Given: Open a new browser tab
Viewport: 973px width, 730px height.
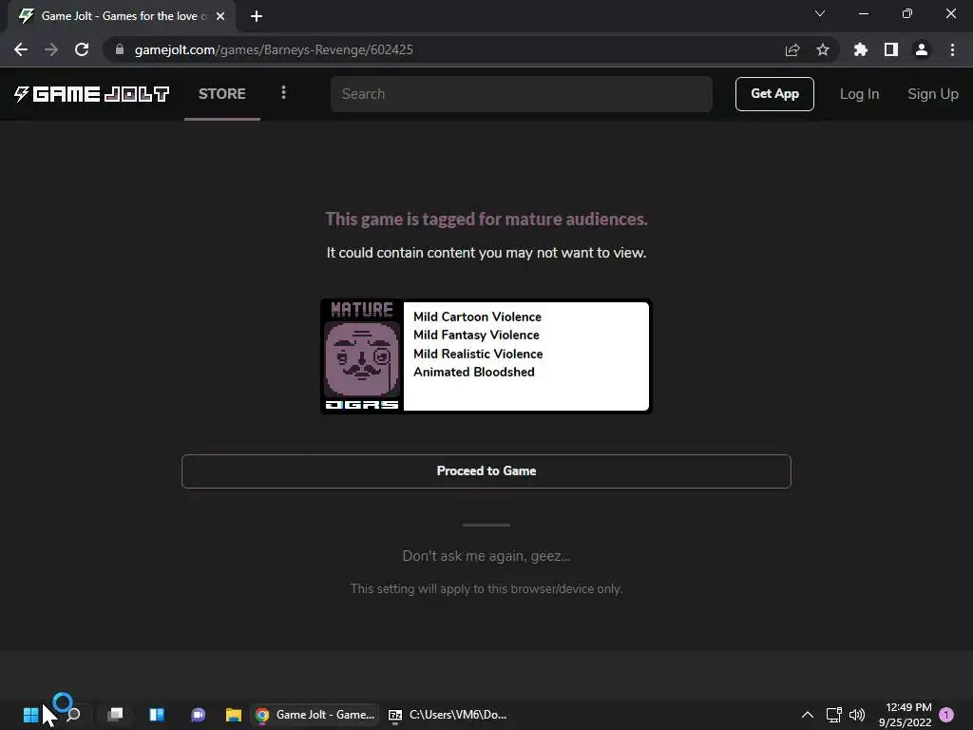Looking at the screenshot, I should (x=257, y=16).
